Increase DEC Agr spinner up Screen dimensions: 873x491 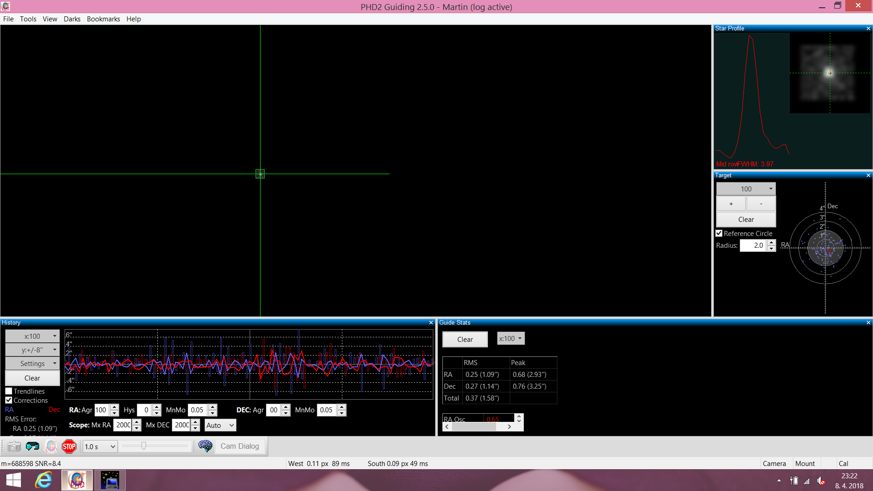(286, 407)
